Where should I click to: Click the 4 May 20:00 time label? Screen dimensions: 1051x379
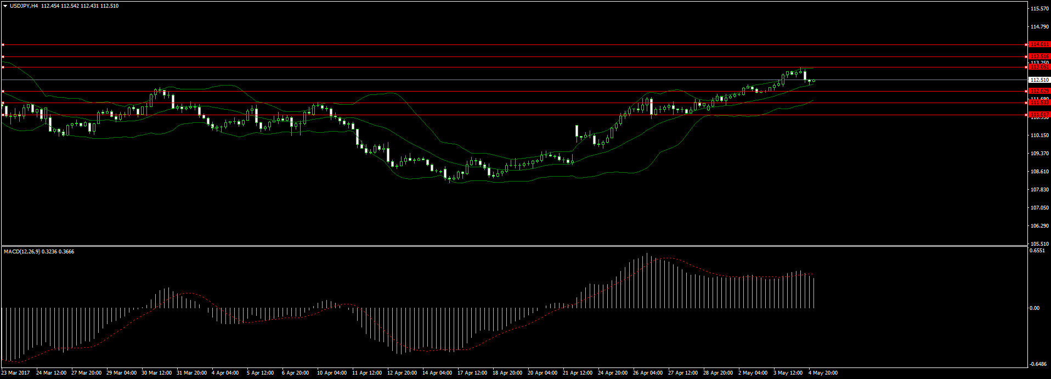click(823, 373)
